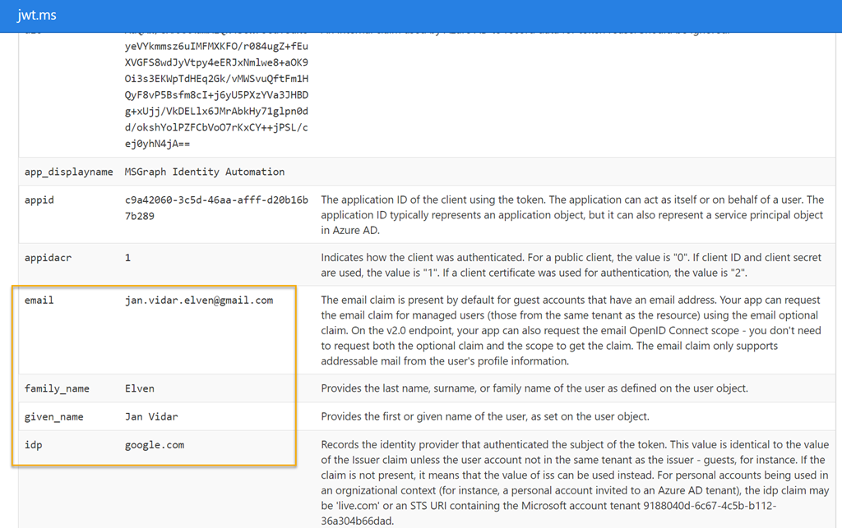Image resolution: width=842 pixels, height=528 pixels.
Task: Select the email claim label
Action: coord(39,301)
